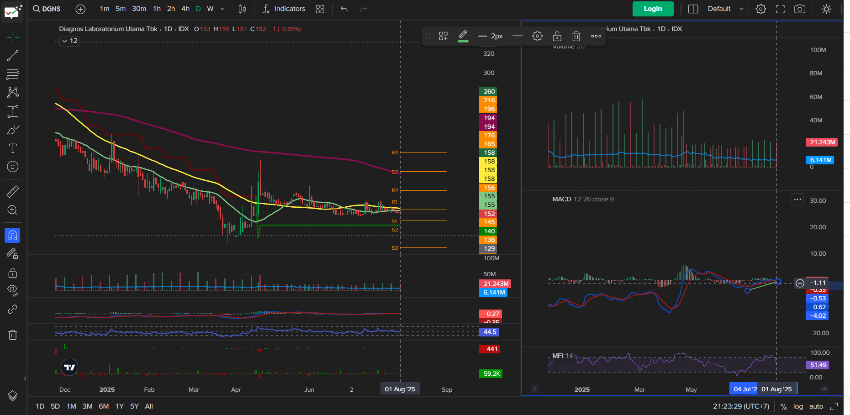Open drawing templates in the floating toolbar
This screenshot has width=850, height=415.
(443, 36)
